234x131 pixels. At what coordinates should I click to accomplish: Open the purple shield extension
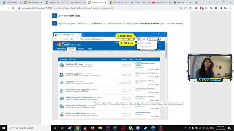[211, 8]
